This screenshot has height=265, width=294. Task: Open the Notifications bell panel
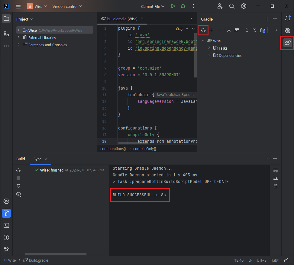(287, 18)
